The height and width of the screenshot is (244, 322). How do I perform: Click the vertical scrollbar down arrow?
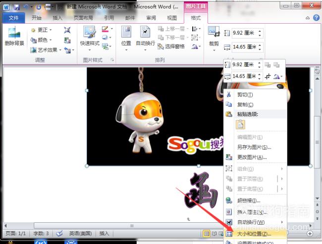(317, 199)
